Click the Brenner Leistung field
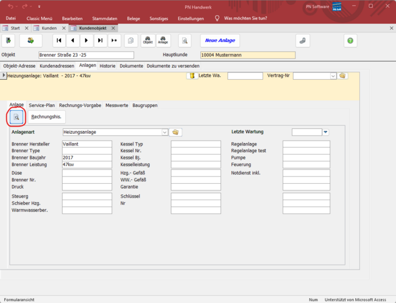396x303 pixels. coord(87,164)
